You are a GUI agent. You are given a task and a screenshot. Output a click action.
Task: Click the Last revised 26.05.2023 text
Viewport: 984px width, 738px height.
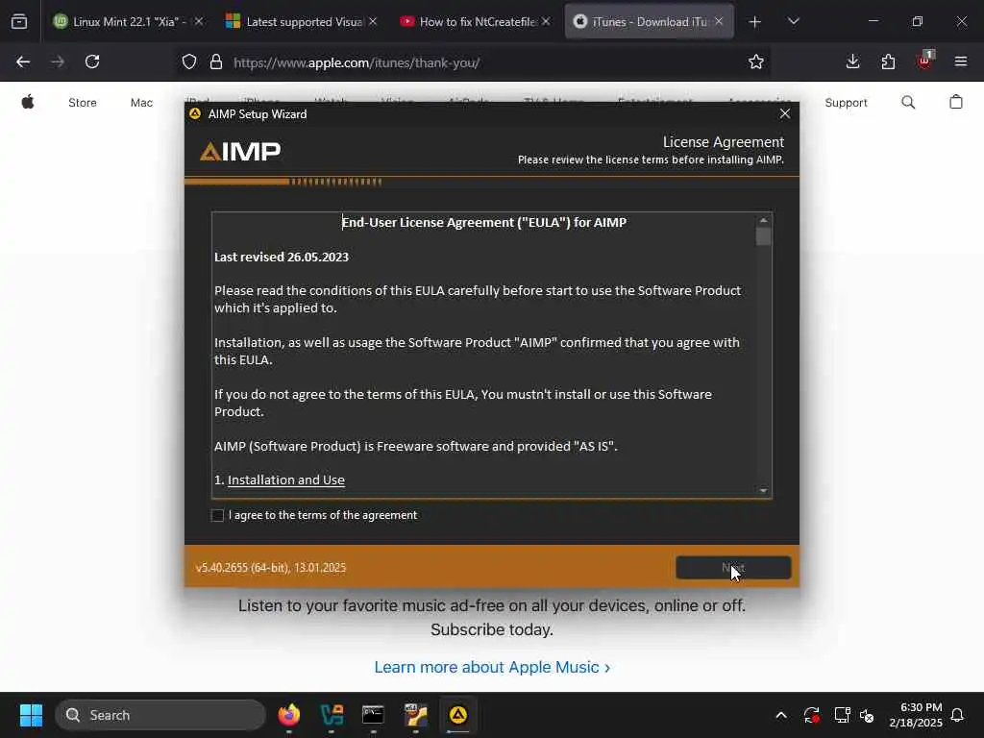coord(282,257)
